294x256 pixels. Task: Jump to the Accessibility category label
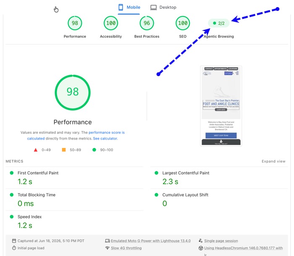111,37
